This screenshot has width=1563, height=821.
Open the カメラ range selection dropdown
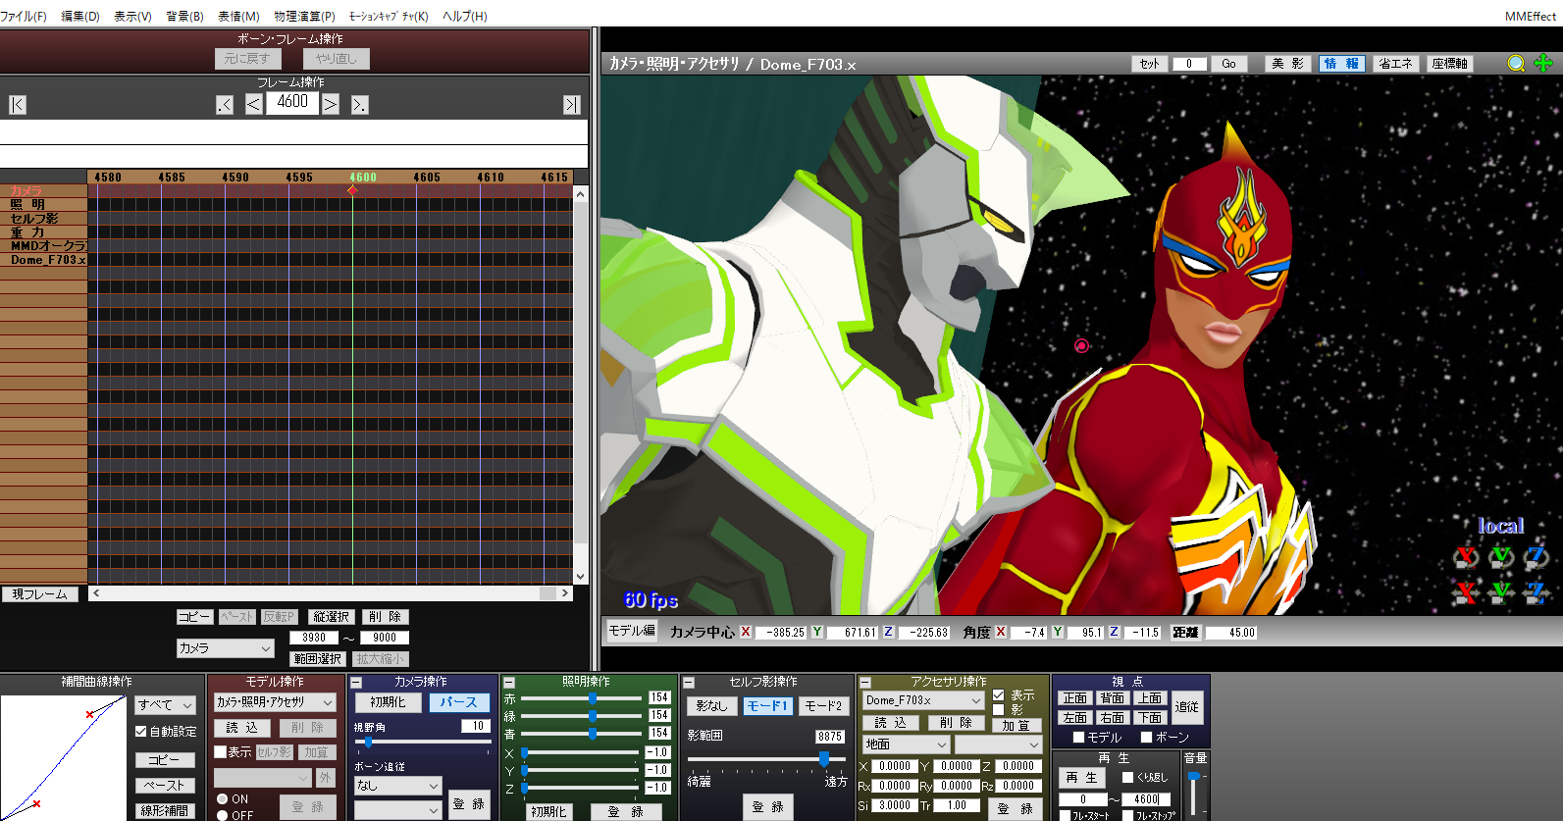tap(225, 648)
